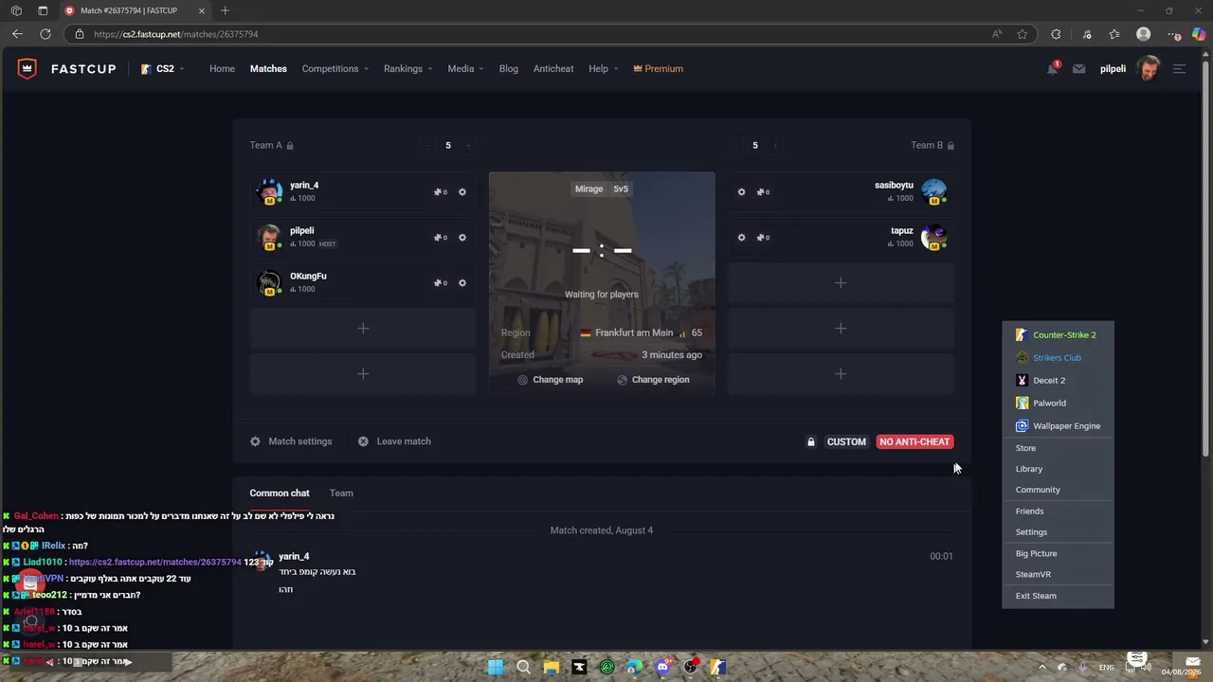Expand the Media dropdown
This screenshot has height=682, width=1213.
coord(465,69)
